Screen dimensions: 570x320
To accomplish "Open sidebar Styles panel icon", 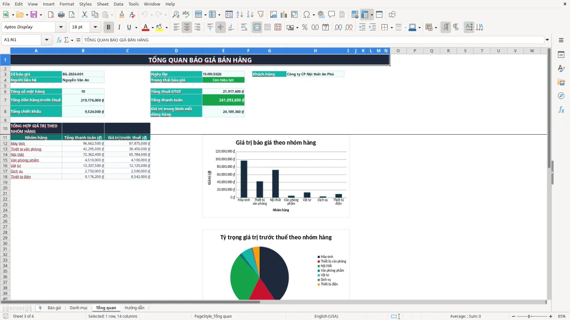I will pyautogui.click(x=561, y=68).
